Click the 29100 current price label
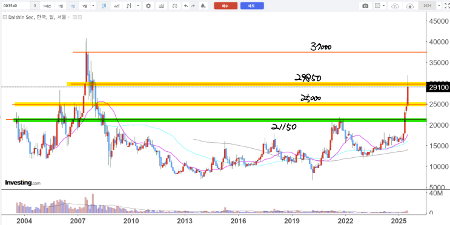 [438, 87]
